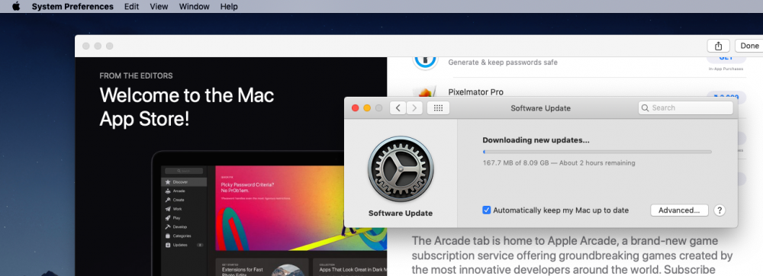Click the MacBook App Store hero image
The height and width of the screenshot is (276, 763).
click(269, 213)
